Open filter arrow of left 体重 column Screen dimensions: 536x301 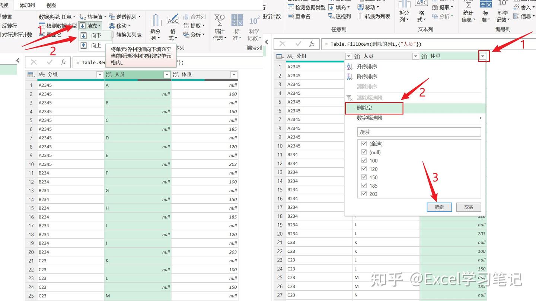click(x=234, y=75)
